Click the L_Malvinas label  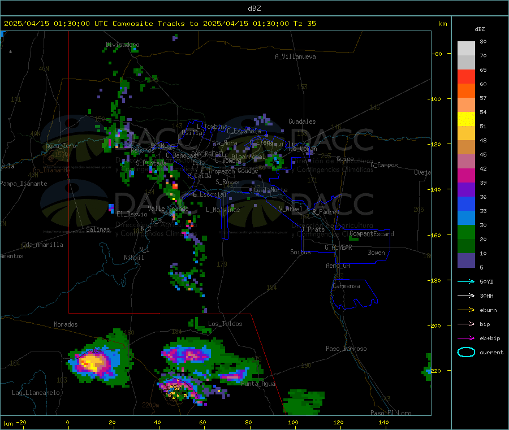tap(223, 210)
